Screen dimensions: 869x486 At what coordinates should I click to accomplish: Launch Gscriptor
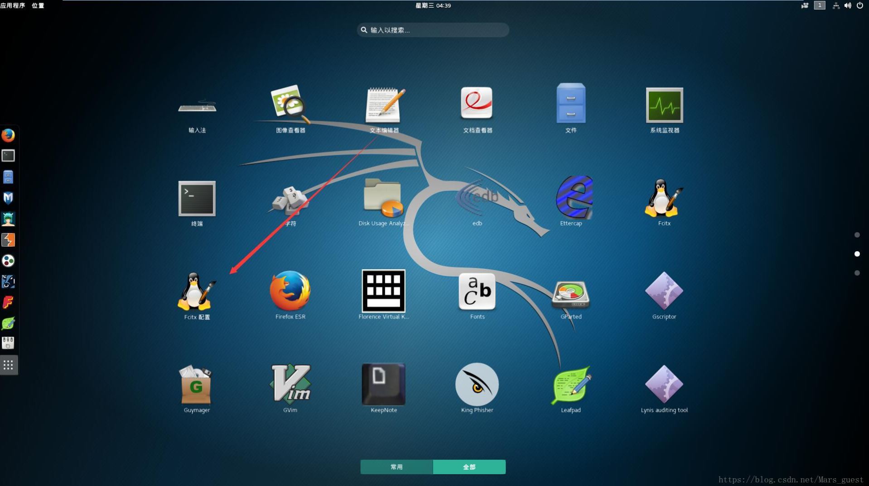click(664, 295)
